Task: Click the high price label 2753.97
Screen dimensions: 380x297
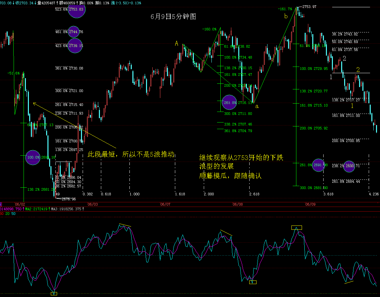Action: pyautogui.click(x=309, y=7)
